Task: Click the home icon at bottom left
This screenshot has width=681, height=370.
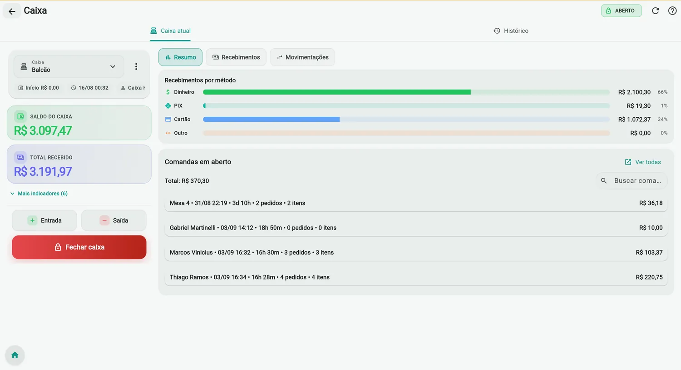Action: [x=15, y=355]
